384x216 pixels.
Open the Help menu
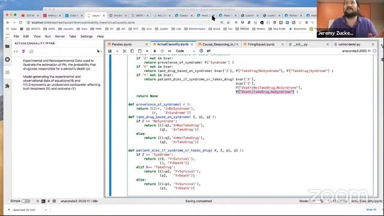click(x=100, y=37)
